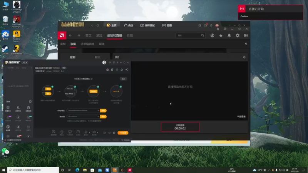Open the 游戏 tab in AMD Software

[99, 35]
